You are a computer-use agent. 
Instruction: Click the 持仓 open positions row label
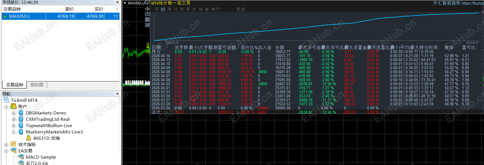[156, 52]
